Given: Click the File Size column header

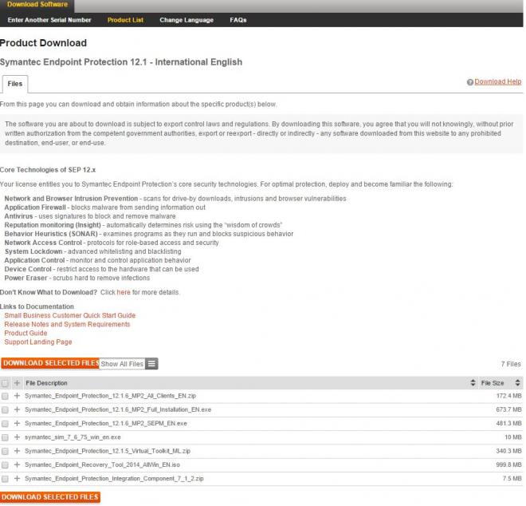Looking at the screenshot, I should pos(493,383).
